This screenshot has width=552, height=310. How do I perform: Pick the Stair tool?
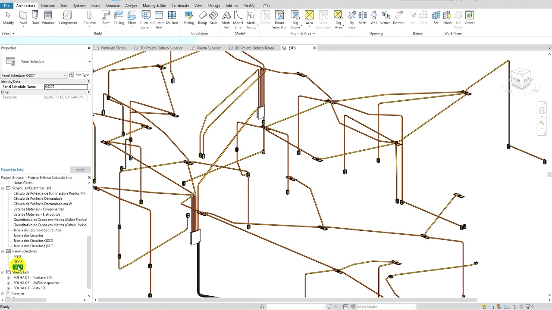coord(213,18)
